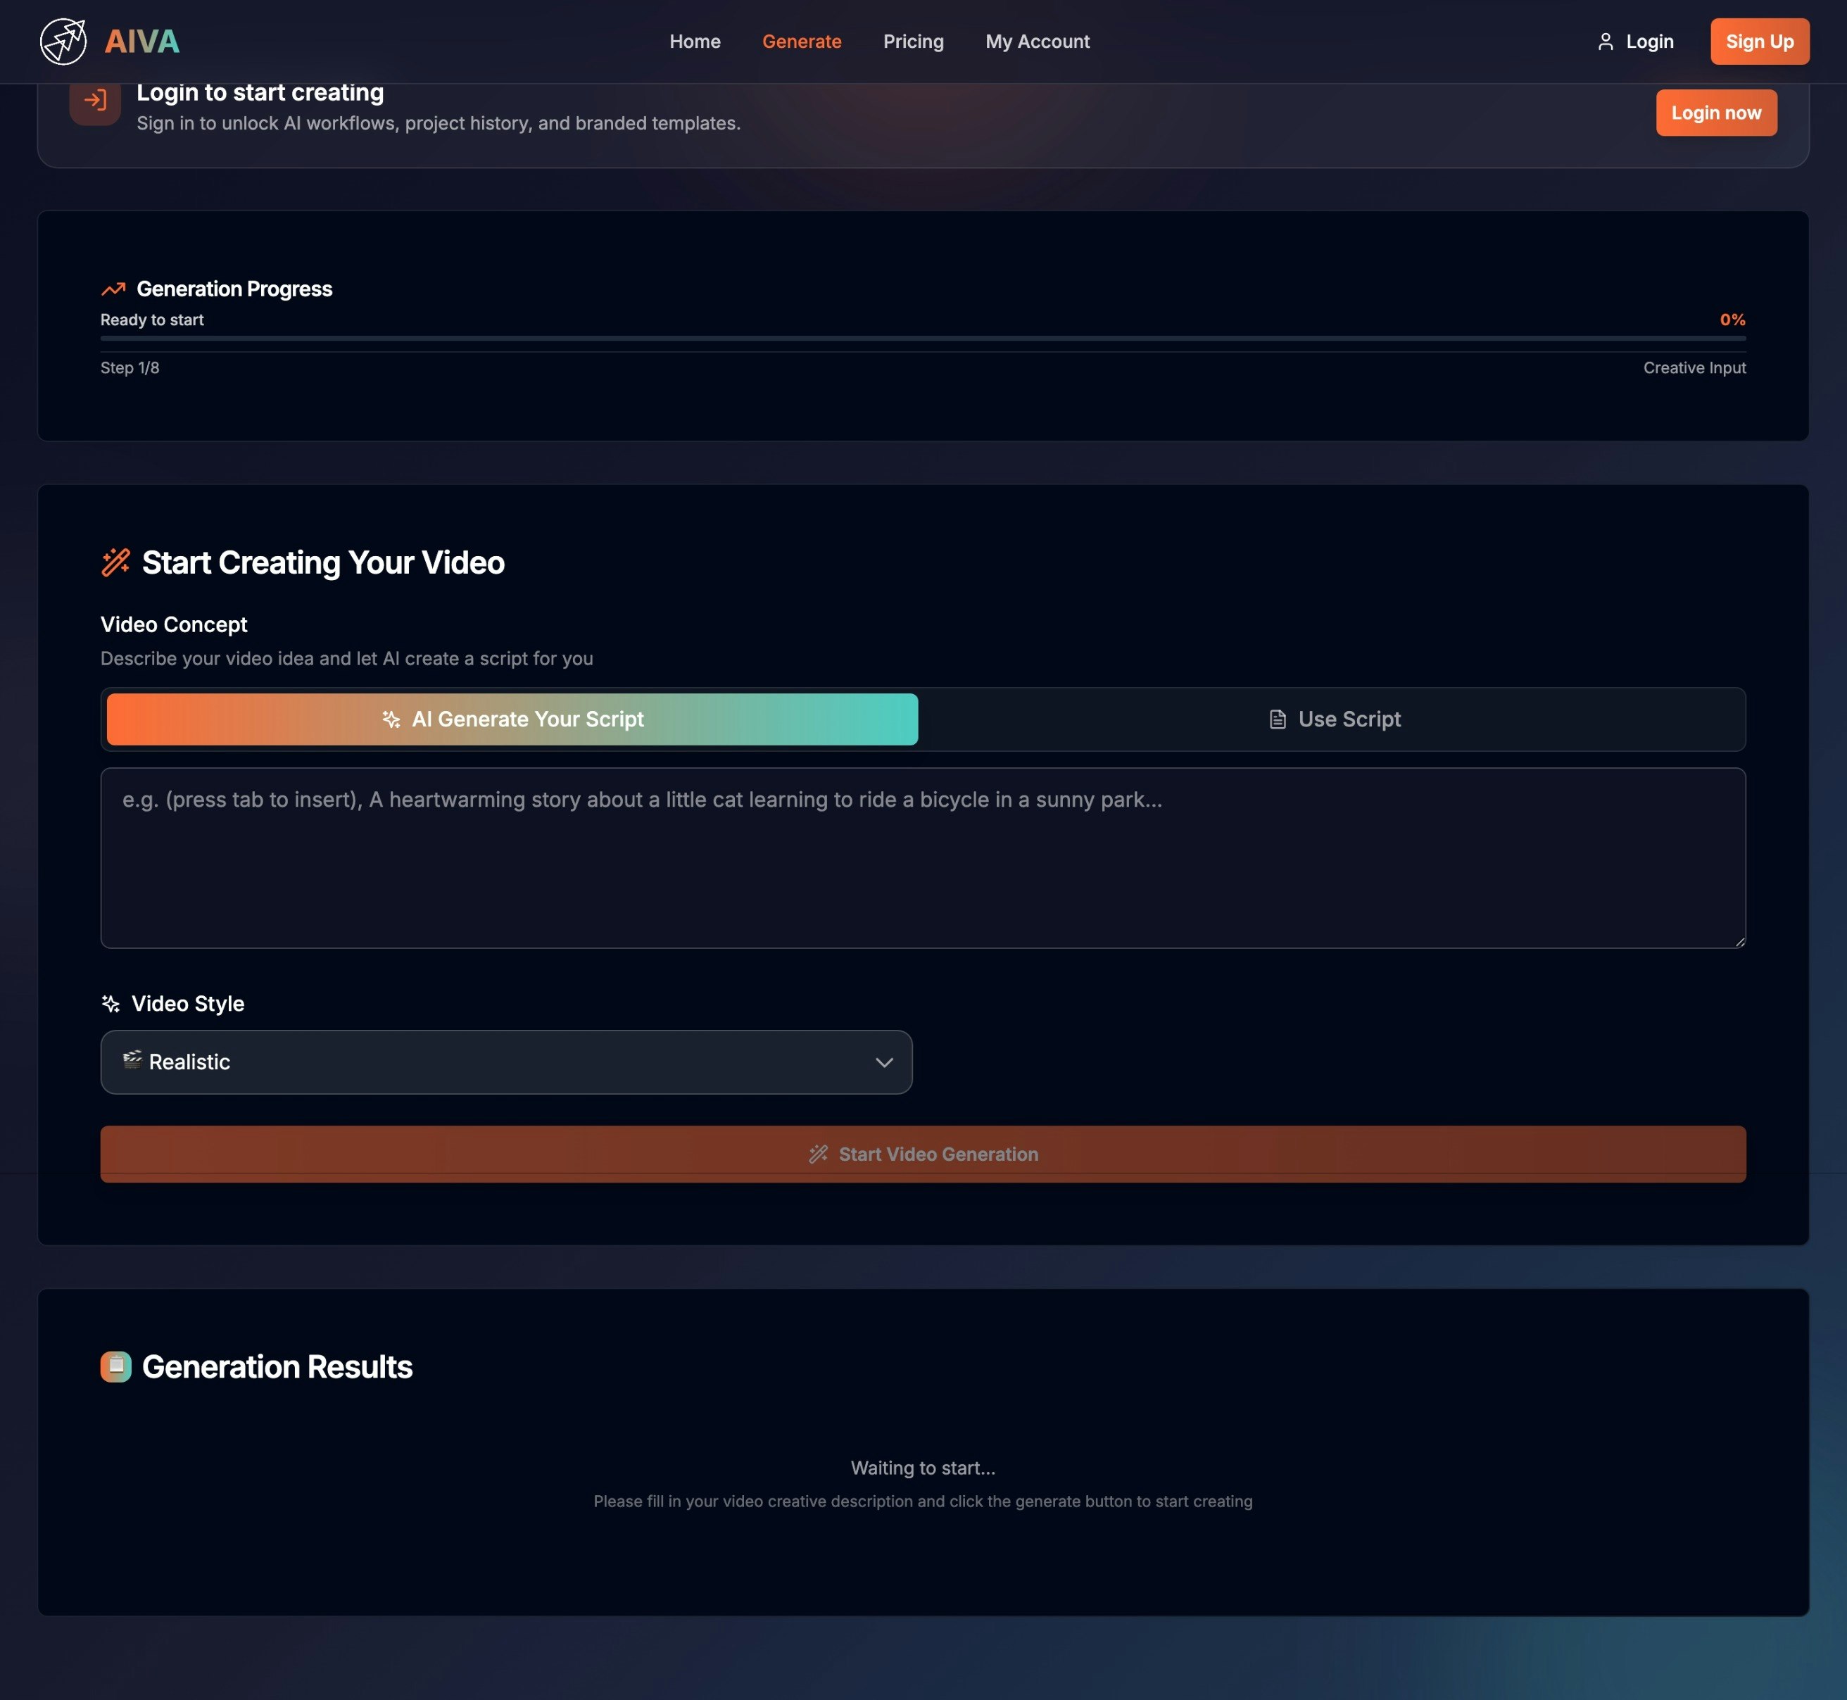Navigate to My Account
Screen dimensions: 1847x1700
click(x=1037, y=42)
